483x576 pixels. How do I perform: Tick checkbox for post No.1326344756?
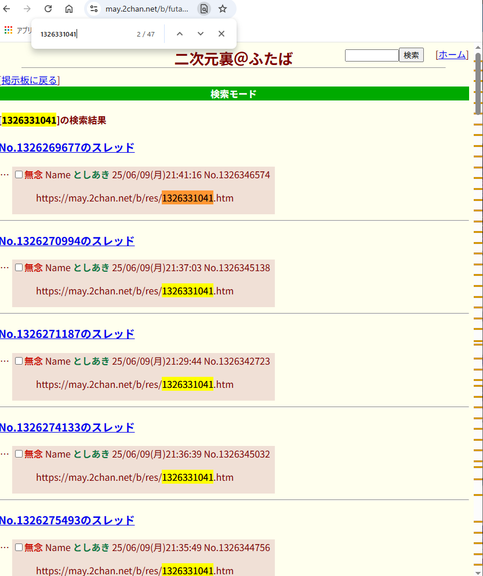pyautogui.click(x=19, y=548)
